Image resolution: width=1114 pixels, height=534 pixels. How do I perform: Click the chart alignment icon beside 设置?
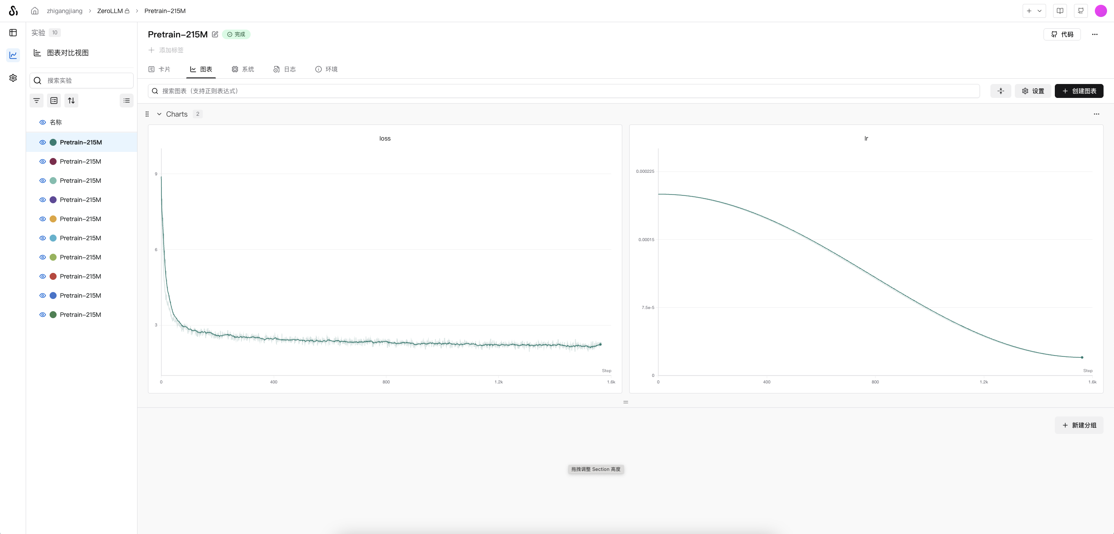pos(1000,91)
